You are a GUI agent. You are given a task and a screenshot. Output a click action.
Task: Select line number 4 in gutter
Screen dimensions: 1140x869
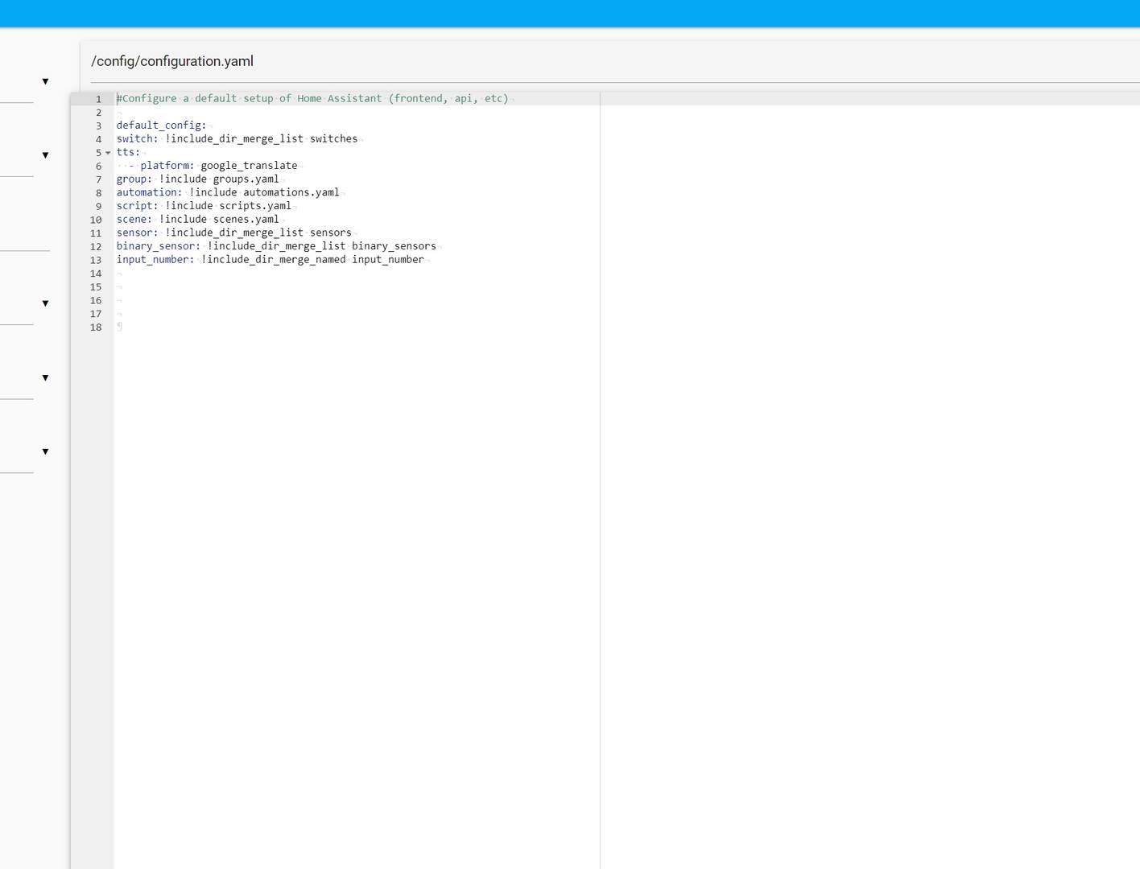(x=99, y=139)
